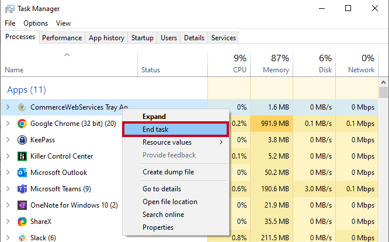
Task: Click the ShareX icon
Action: [x=22, y=222]
